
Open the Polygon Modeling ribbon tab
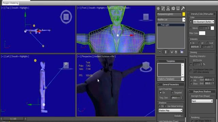[11, 3]
